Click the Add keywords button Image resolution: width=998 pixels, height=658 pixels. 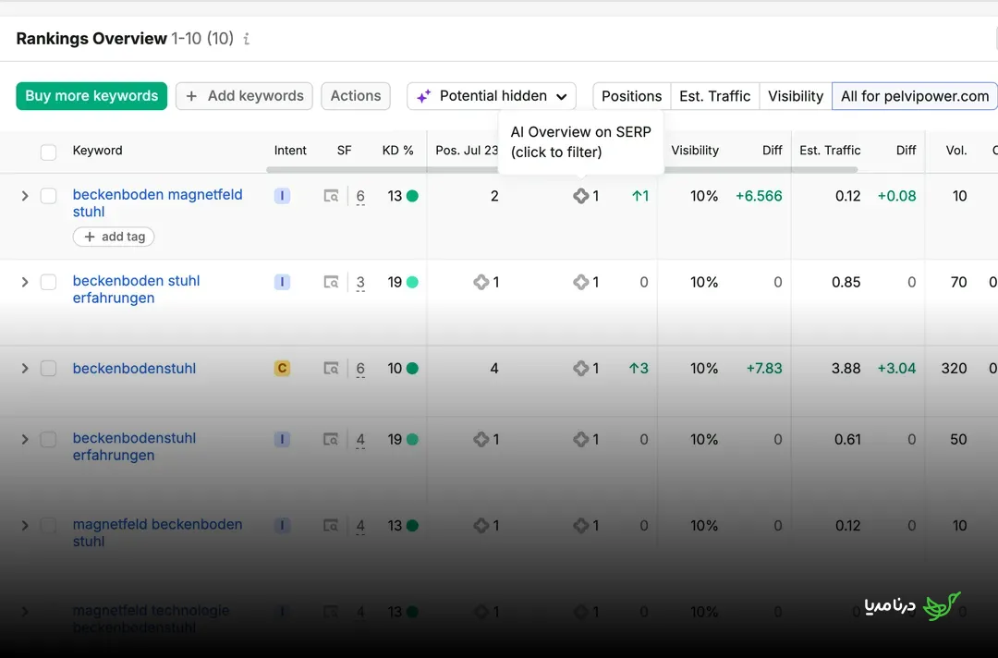coord(244,96)
